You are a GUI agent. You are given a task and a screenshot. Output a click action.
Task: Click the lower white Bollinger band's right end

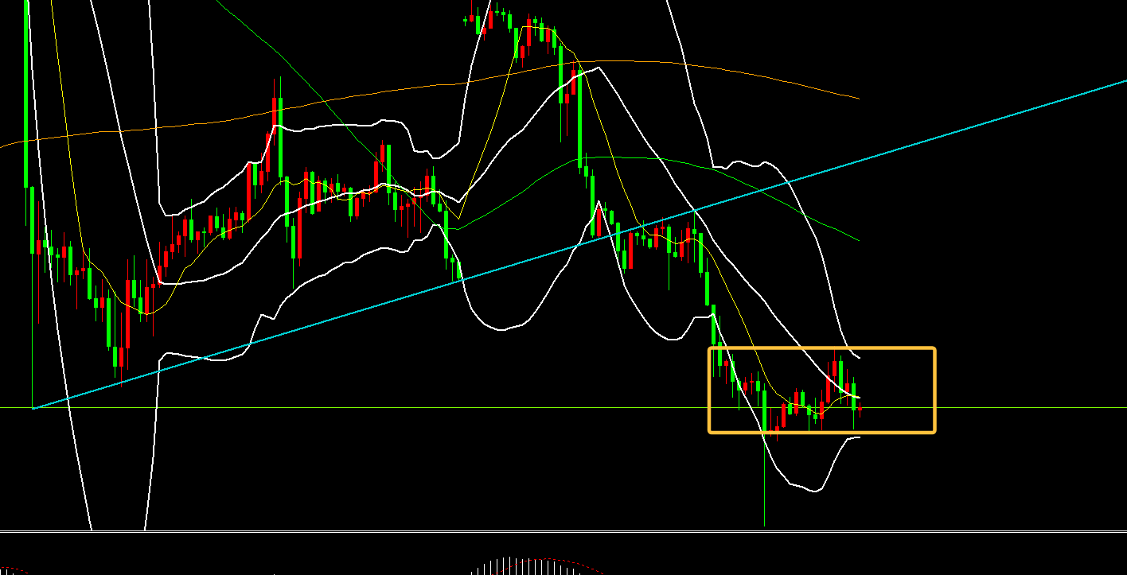tap(858, 437)
